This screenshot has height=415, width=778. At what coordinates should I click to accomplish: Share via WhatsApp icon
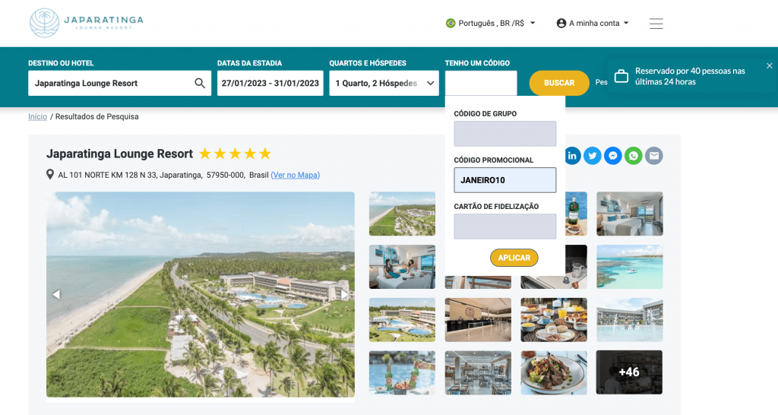(x=633, y=156)
